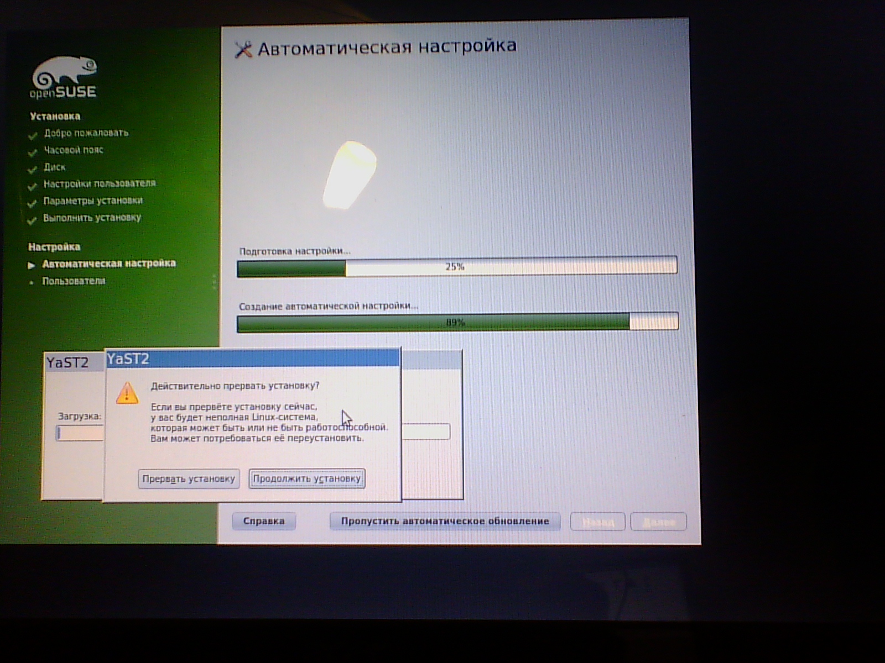
Task: Click Прервать установку to abort installation
Action: (189, 478)
